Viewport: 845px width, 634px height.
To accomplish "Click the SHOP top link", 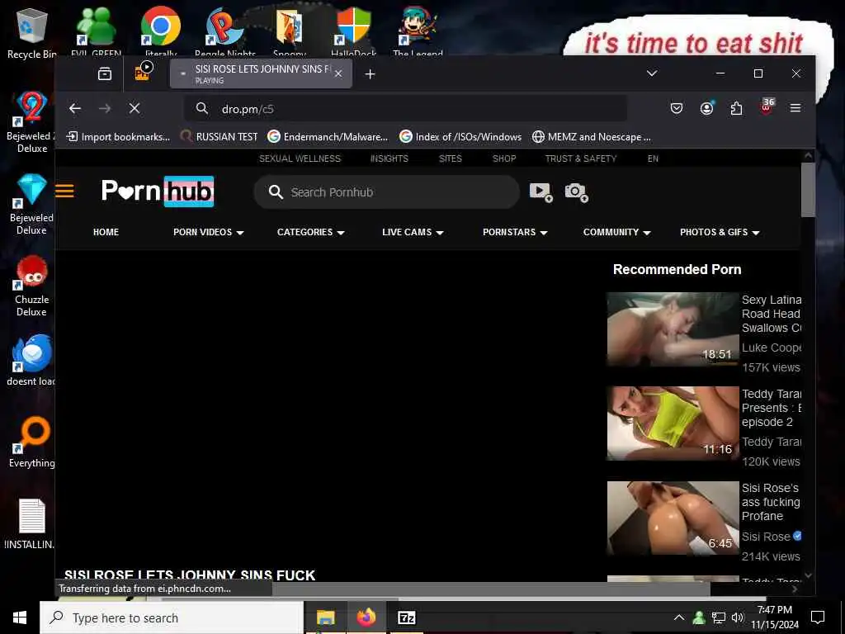I will [x=504, y=158].
